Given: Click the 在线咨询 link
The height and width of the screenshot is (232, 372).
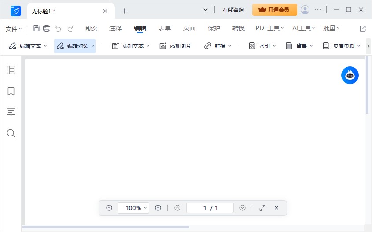Looking at the screenshot, I should (x=233, y=10).
